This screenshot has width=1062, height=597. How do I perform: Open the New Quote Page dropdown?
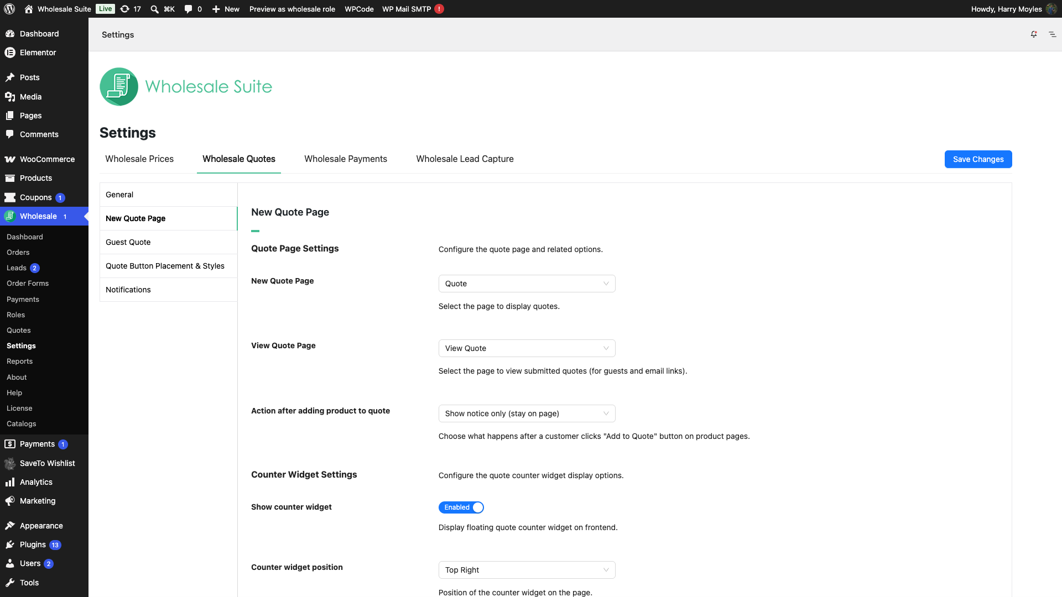pos(527,284)
